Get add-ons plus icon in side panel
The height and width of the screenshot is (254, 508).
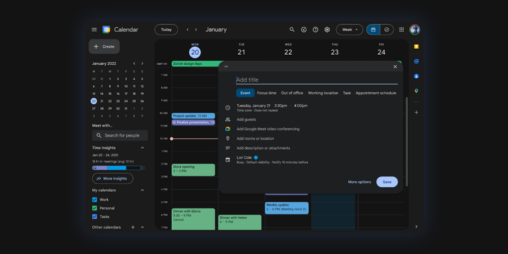pyautogui.click(x=416, y=112)
